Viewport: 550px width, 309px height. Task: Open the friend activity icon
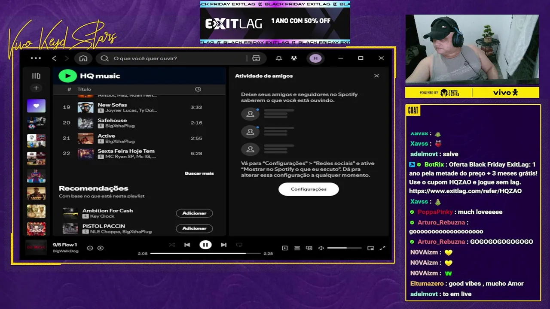(x=294, y=58)
